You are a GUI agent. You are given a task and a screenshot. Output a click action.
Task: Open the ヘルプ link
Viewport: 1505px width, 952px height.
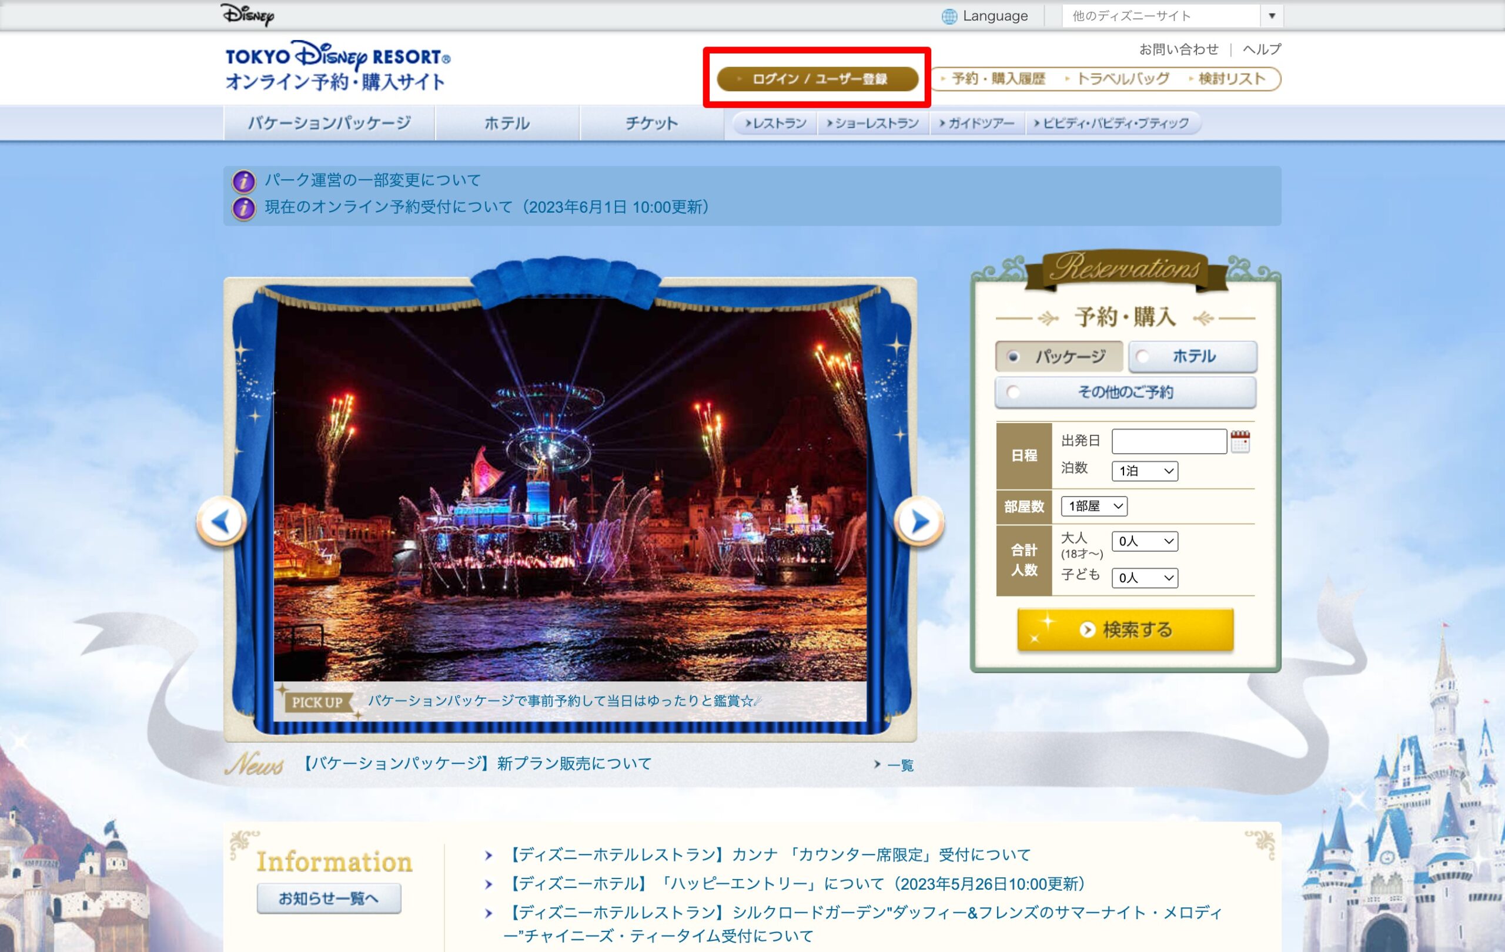pos(1262,49)
